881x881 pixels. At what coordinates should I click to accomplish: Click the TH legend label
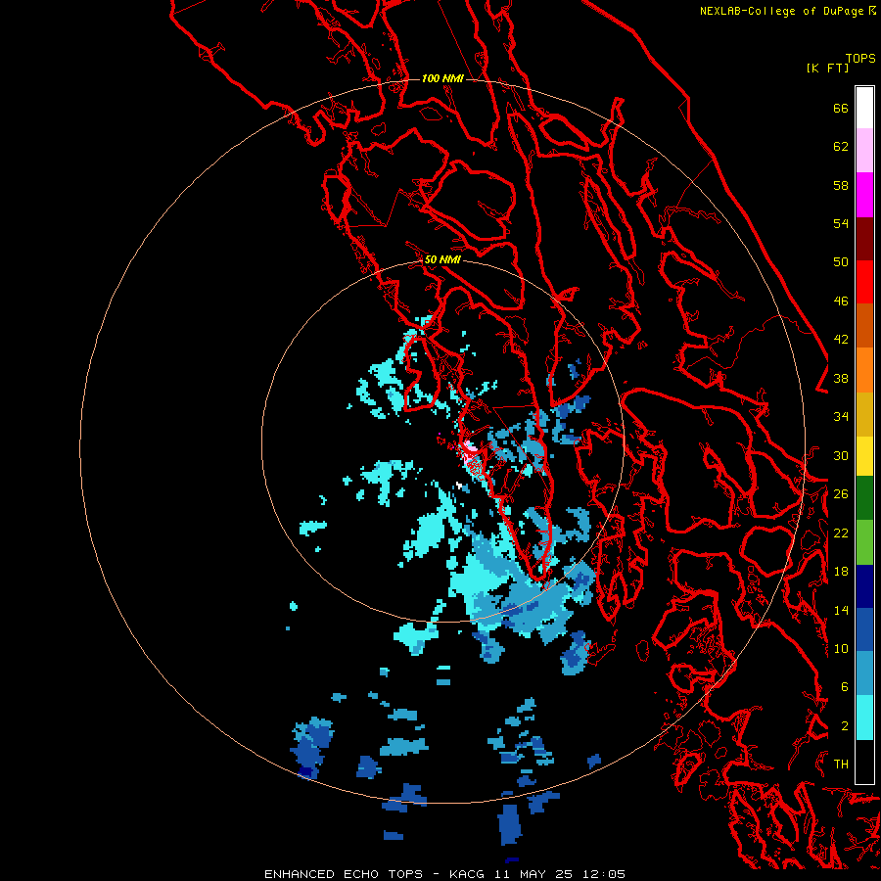pos(841,765)
